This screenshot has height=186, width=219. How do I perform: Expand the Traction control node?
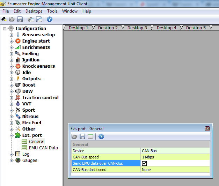11,98
